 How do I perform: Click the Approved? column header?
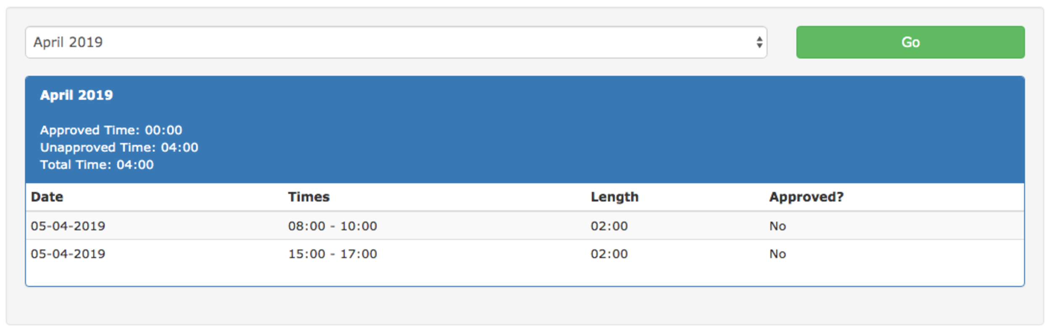coord(806,197)
